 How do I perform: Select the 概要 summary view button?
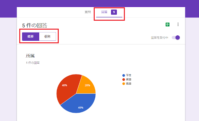click(x=30, y=37)
